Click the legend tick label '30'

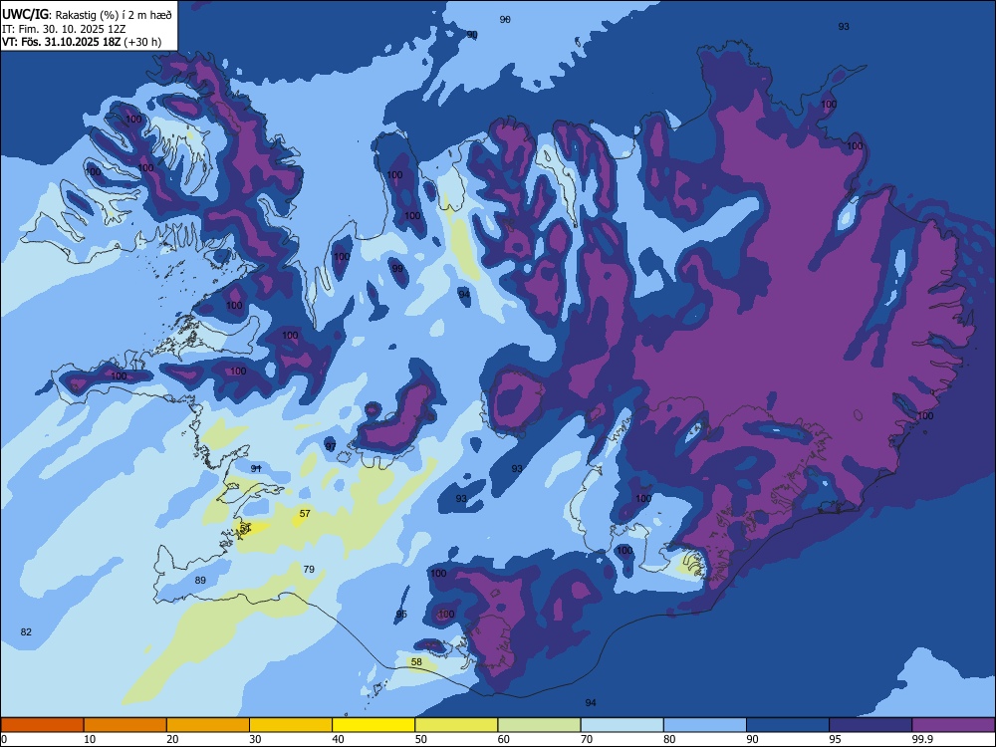pyautogui.click(x=255, y=739)
